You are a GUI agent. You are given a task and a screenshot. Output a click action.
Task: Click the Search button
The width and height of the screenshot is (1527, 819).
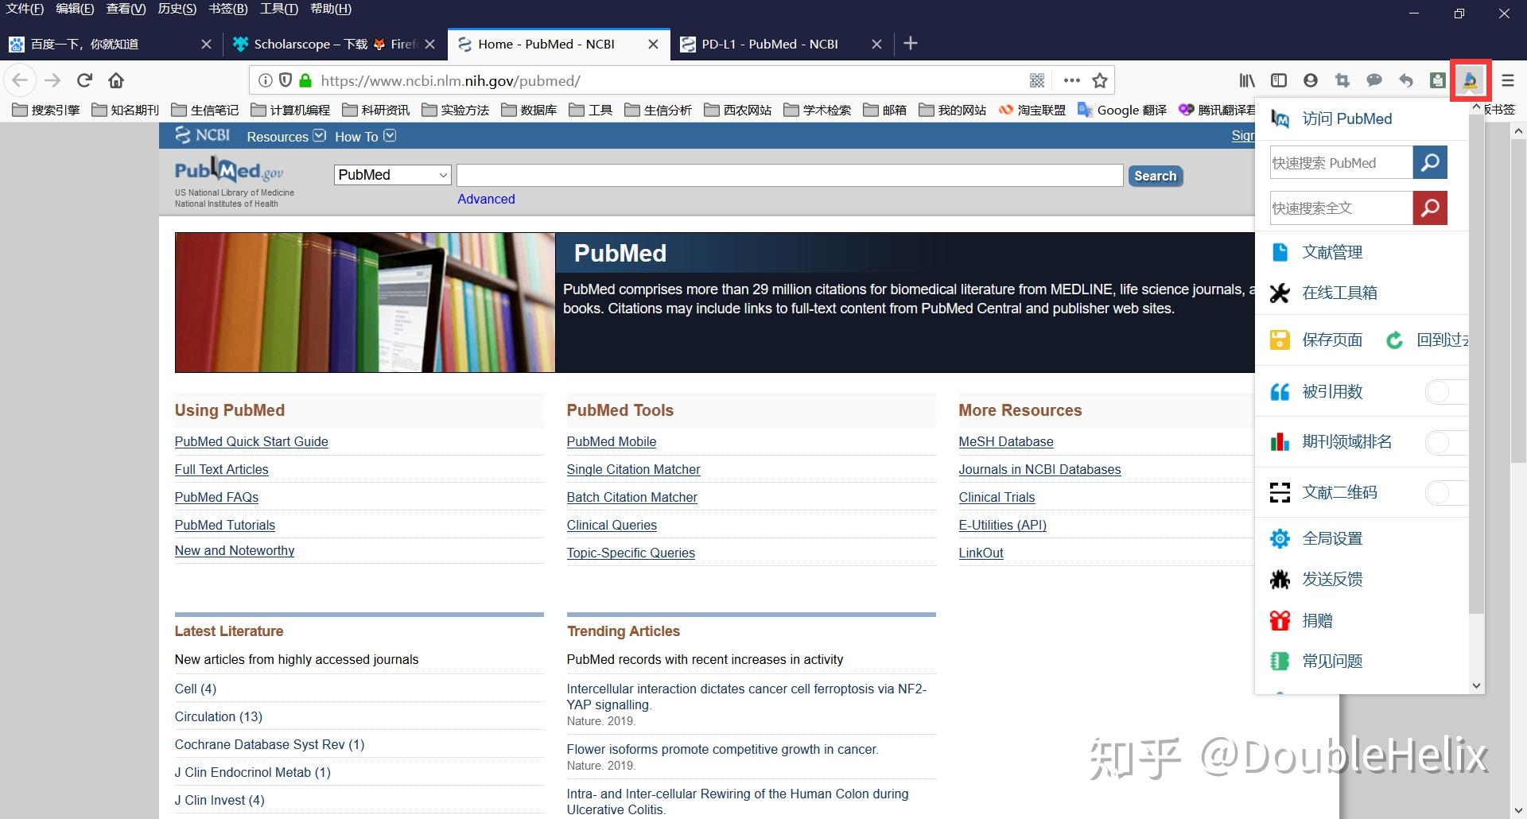(1155, 175)
